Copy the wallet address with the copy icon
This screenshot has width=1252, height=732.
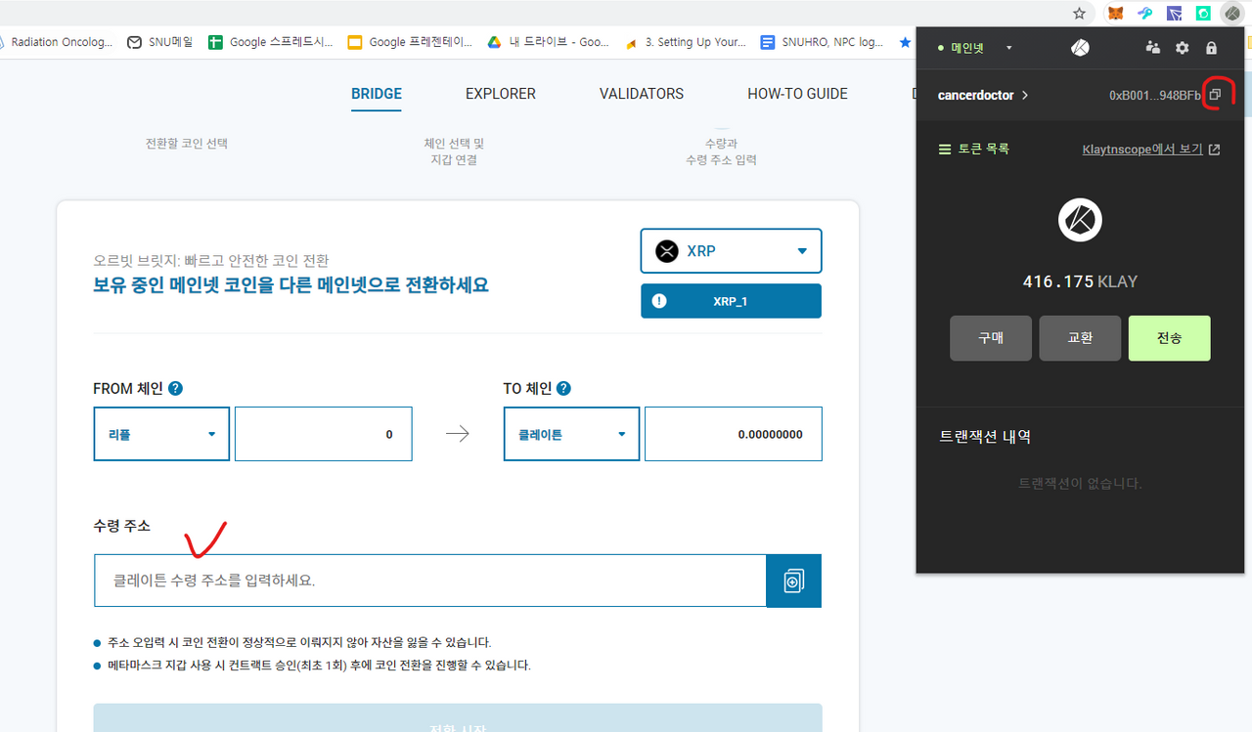[x=1214, y=94]
